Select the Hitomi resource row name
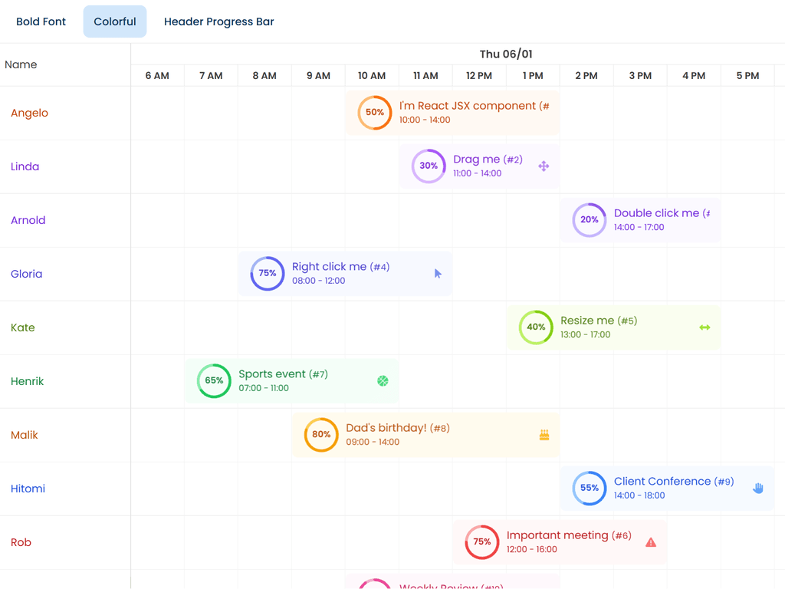This screenshot has width=785, height=589. pyautogui.click(x=28, y=489)
